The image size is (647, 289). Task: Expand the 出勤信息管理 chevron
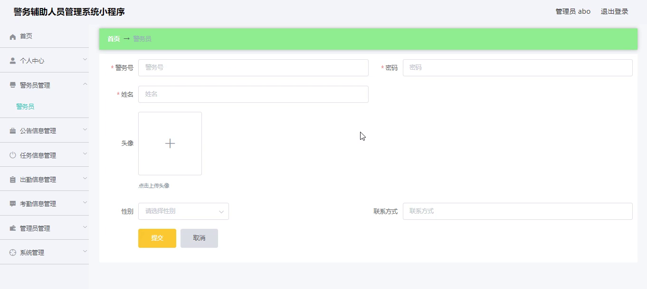click(x=85, y=179)
